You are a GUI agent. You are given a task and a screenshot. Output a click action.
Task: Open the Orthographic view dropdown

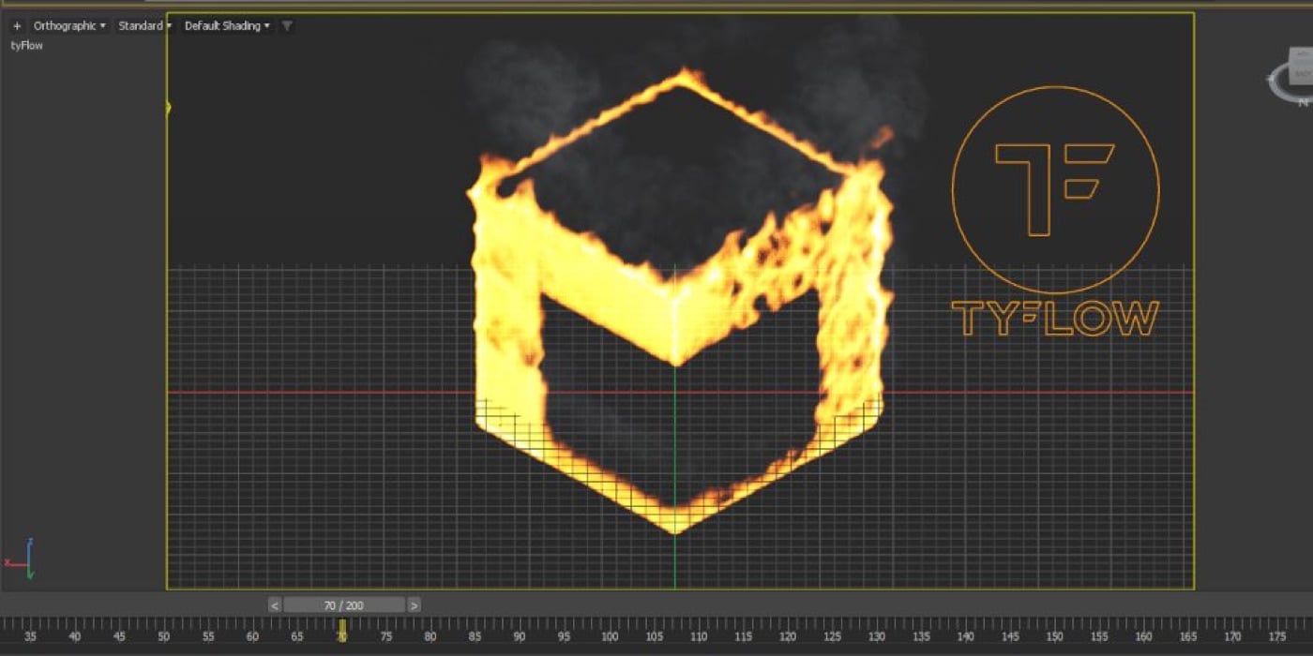point(69,26)
